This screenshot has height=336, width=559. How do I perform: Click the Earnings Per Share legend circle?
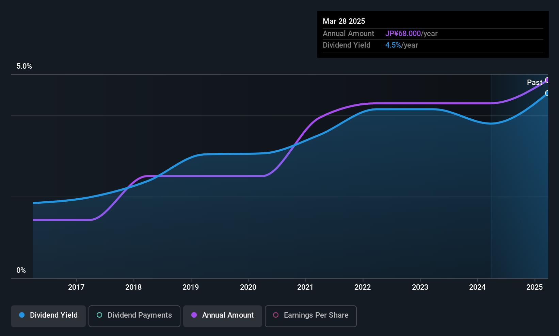pos(276,315)
